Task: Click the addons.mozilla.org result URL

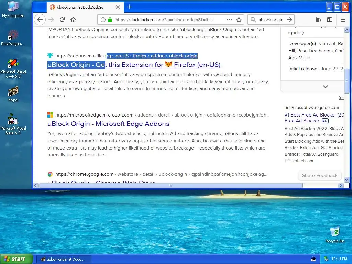Action: coord(126,56)
